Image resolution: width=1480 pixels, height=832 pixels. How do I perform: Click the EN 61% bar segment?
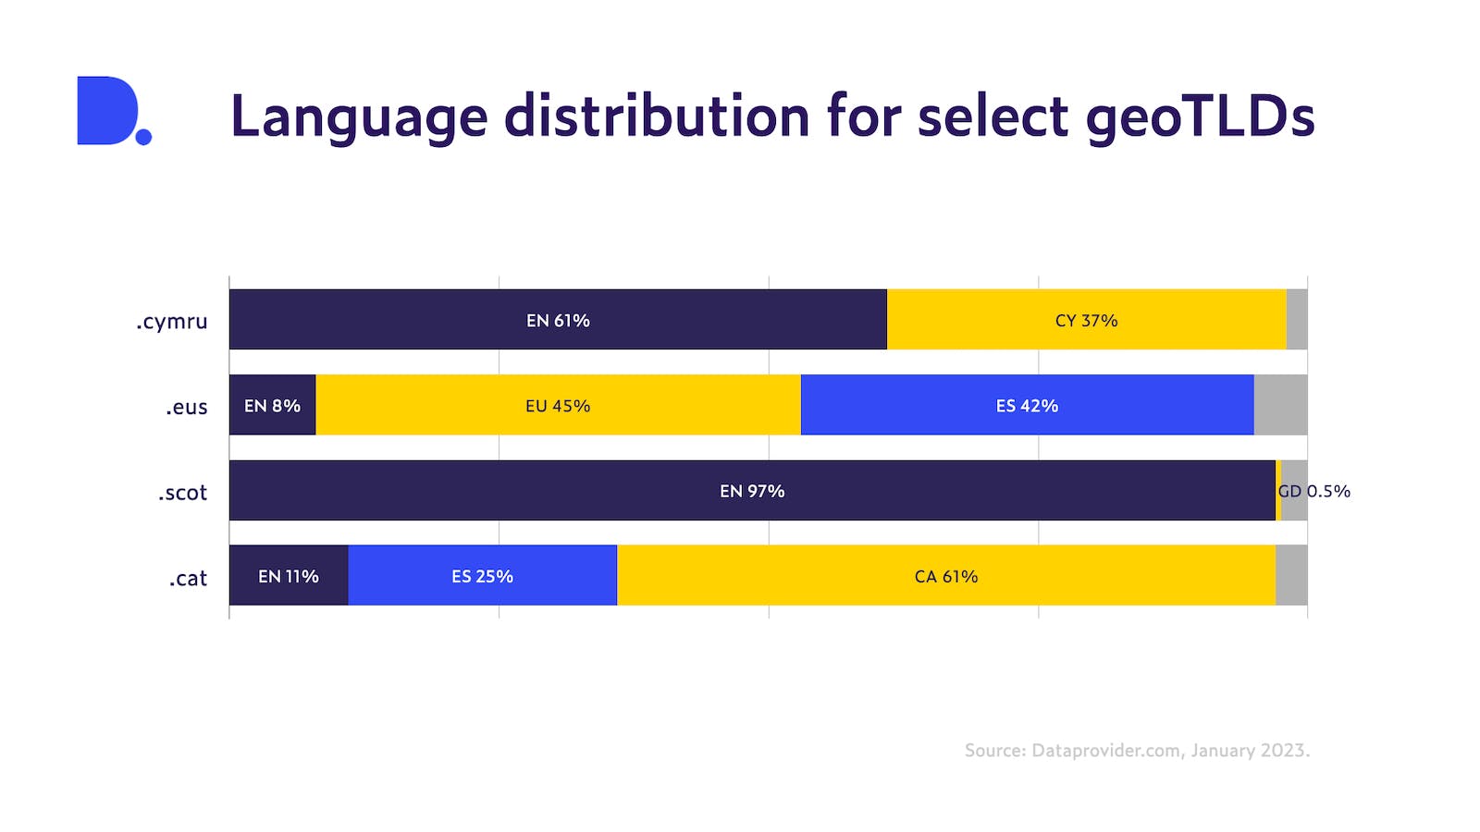[558, 320]
